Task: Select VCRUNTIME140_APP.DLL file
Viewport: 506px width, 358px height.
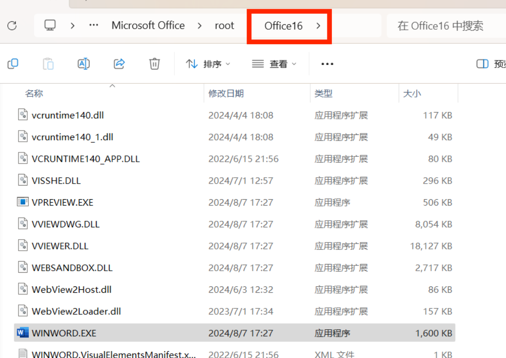Action: click(x=85, y=159)
